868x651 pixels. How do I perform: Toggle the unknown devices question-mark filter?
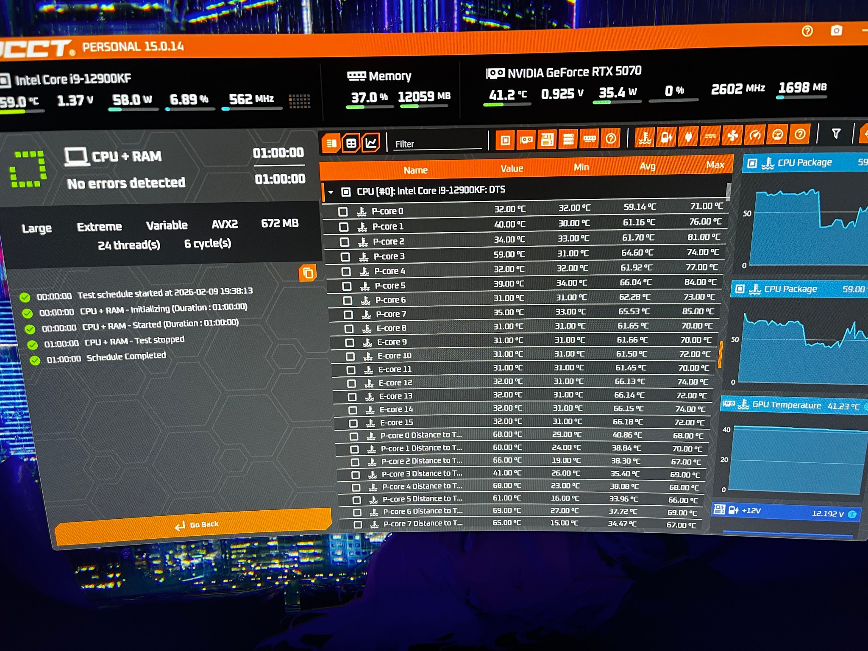pos(611,138)
